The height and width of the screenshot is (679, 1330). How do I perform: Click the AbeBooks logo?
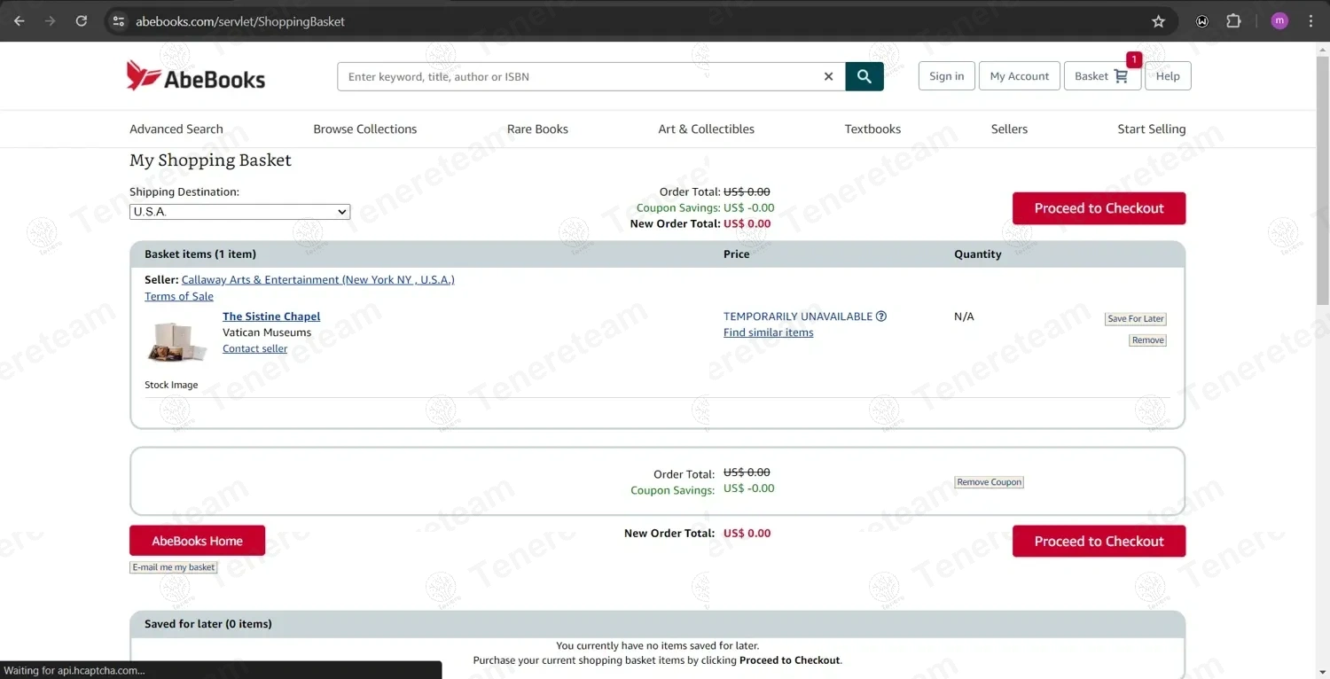[x=196, y=76]
